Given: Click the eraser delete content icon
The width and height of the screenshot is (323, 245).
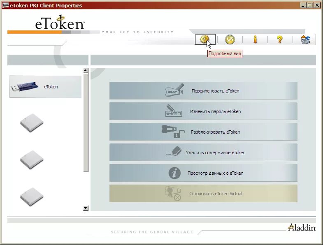Looking at the screenshot, I should pyautogui.click(x=174, y=152).
